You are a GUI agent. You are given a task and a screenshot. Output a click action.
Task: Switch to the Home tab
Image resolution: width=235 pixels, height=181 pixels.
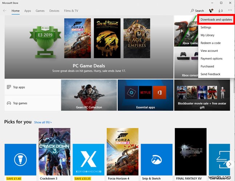coord(16,11)
